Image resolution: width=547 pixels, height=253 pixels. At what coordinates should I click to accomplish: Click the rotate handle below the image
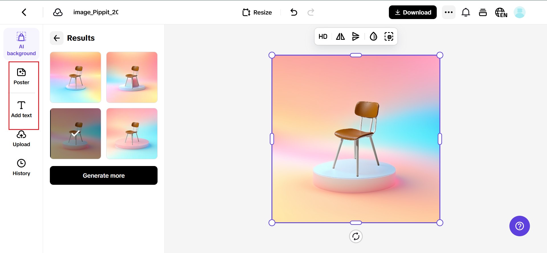click(x=356, y=236)
